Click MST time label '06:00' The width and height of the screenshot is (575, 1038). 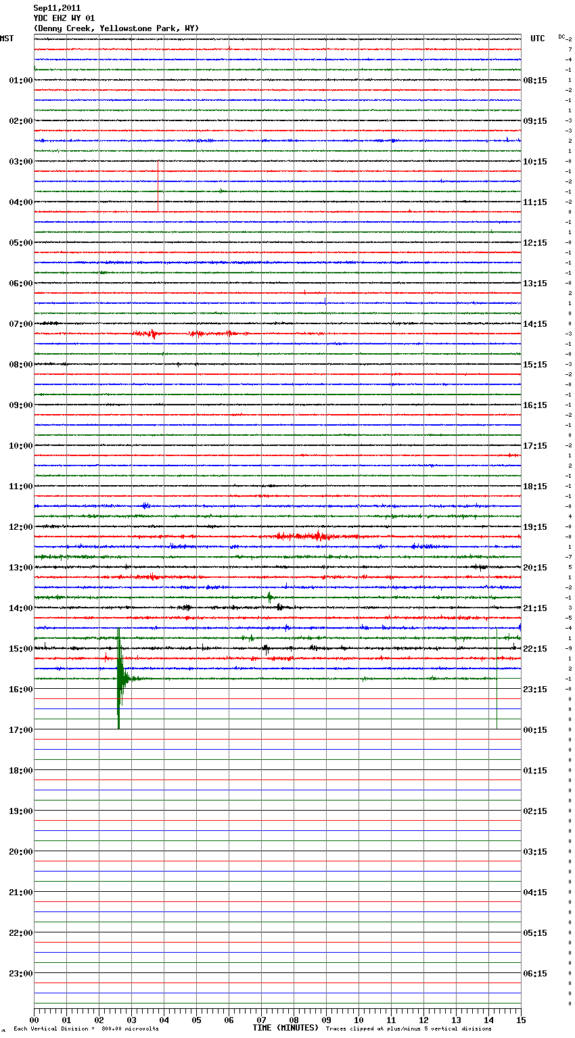point(20,284)
